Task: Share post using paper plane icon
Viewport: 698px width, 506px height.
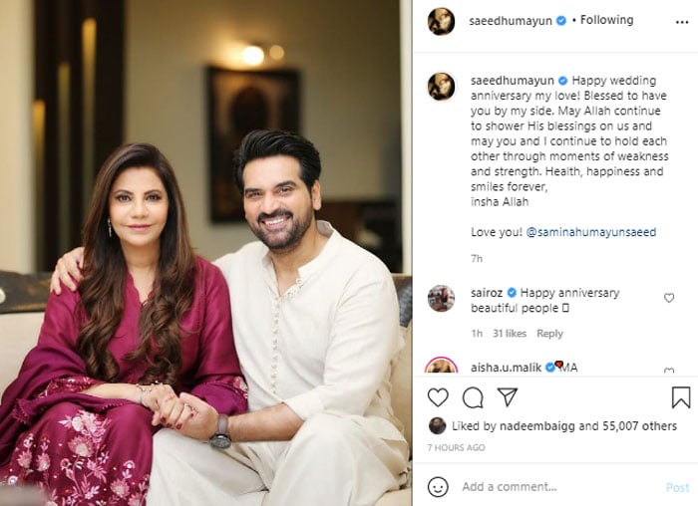Action: tap(507, 396)
